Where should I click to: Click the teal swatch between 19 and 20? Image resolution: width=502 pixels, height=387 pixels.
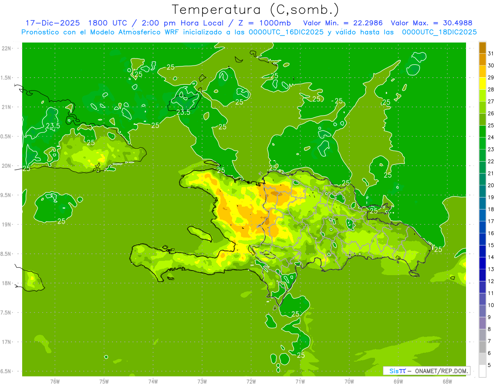[482, 191]
